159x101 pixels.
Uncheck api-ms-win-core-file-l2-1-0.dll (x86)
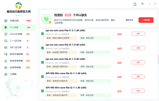(42, 62)
